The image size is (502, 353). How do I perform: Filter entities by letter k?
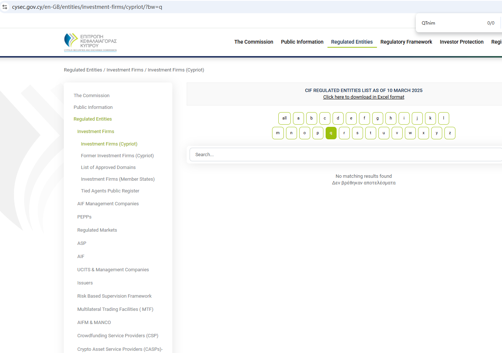tap(430, 118)
